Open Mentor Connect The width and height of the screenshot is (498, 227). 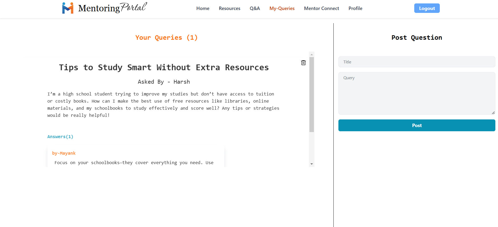tap(321, 8)
